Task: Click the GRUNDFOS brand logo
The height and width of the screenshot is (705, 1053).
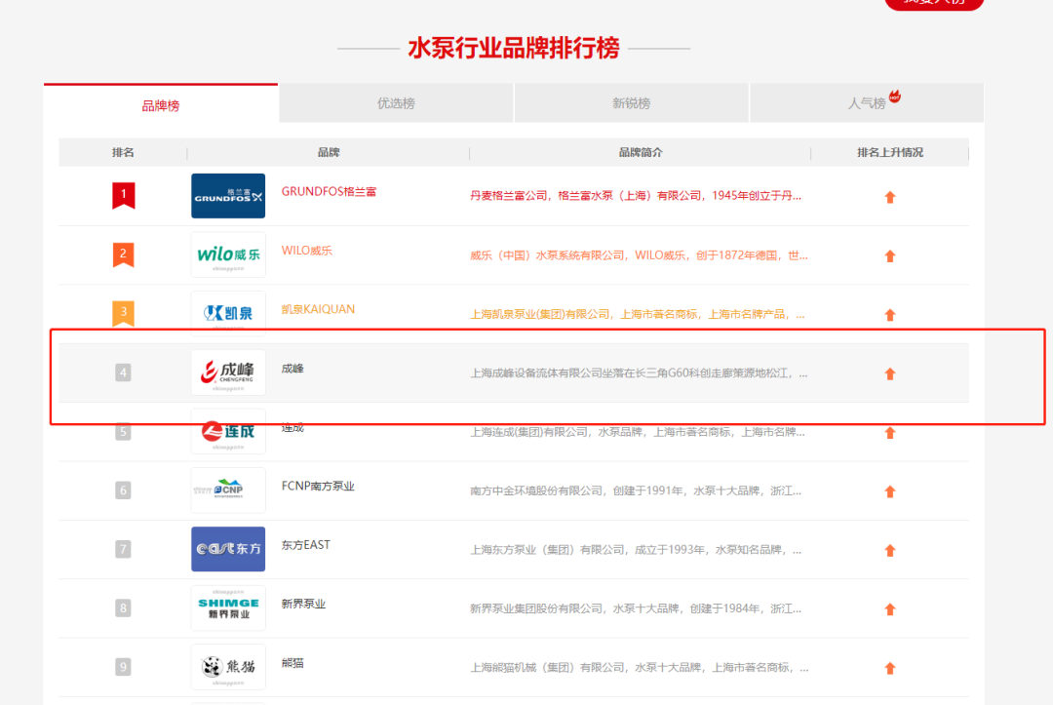Action: (x=228, y=196)
